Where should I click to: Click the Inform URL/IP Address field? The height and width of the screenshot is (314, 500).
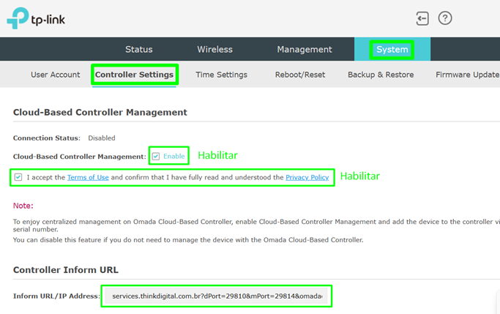(217, 296)
